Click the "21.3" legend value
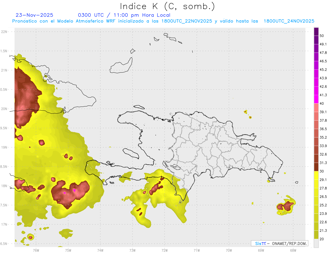The width and height of the screenshot is (329, 254). (323, 231)
